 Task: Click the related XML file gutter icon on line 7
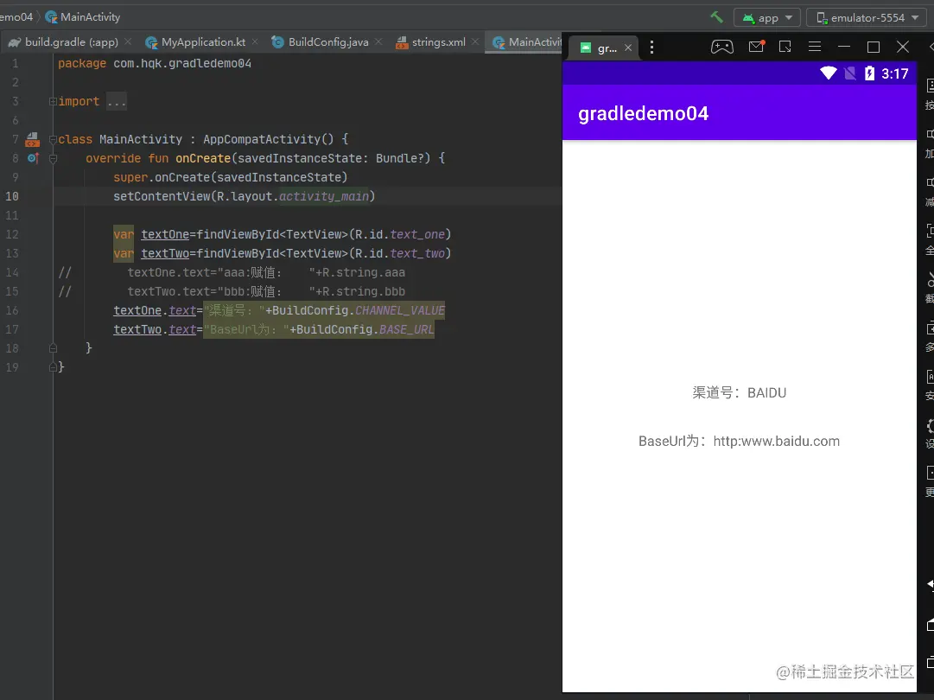tap(32, 140)
